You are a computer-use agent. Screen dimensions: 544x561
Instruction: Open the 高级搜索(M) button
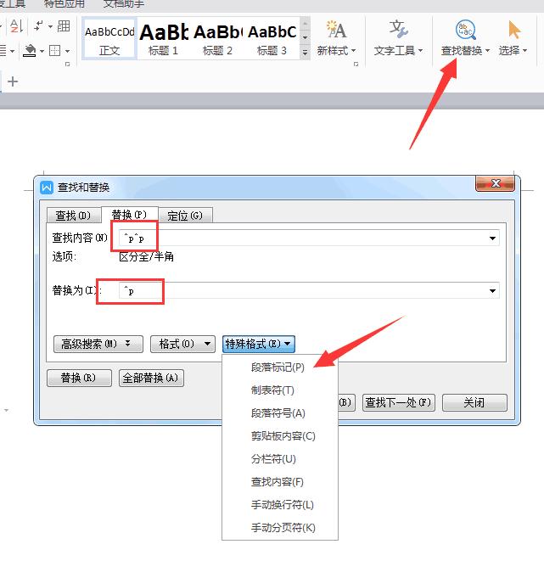[98, 345]
